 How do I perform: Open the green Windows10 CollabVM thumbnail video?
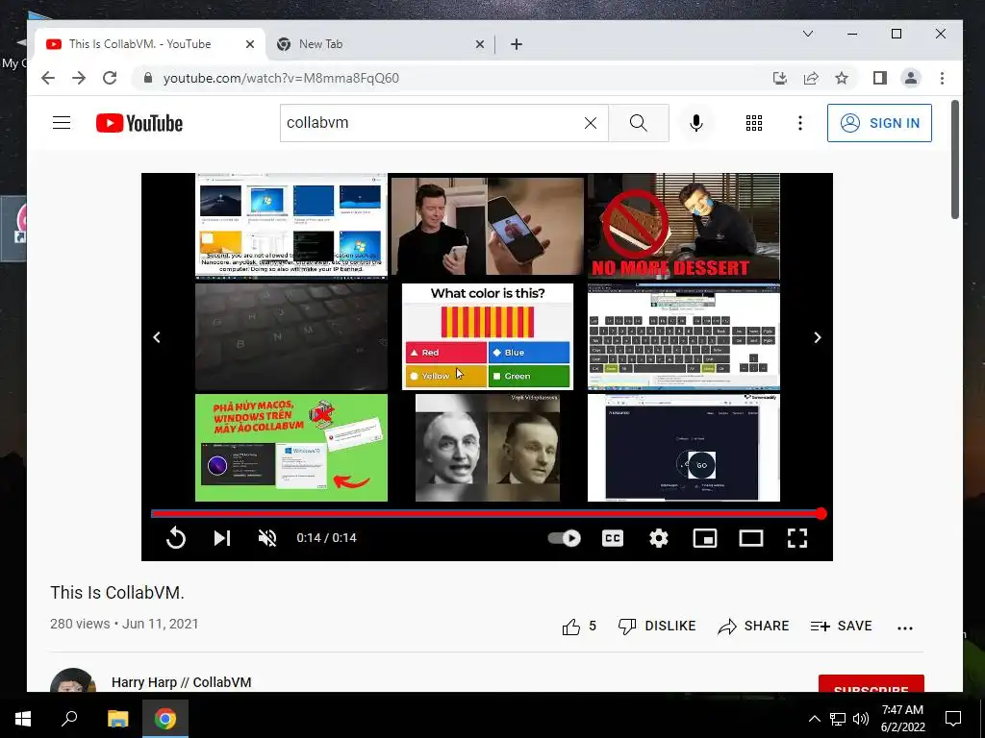(x=291, y=448)
